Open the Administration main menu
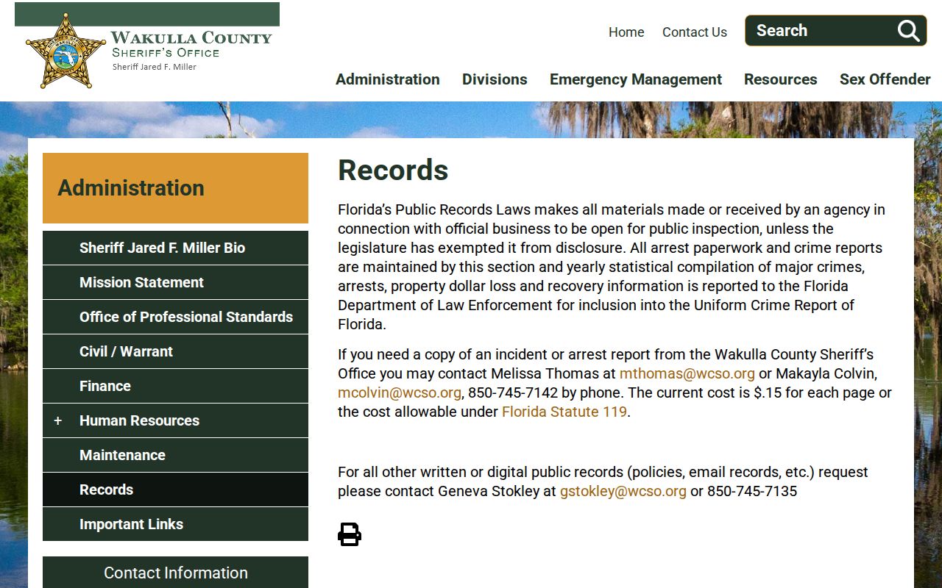942x588 pixels. tap(388, 79)
